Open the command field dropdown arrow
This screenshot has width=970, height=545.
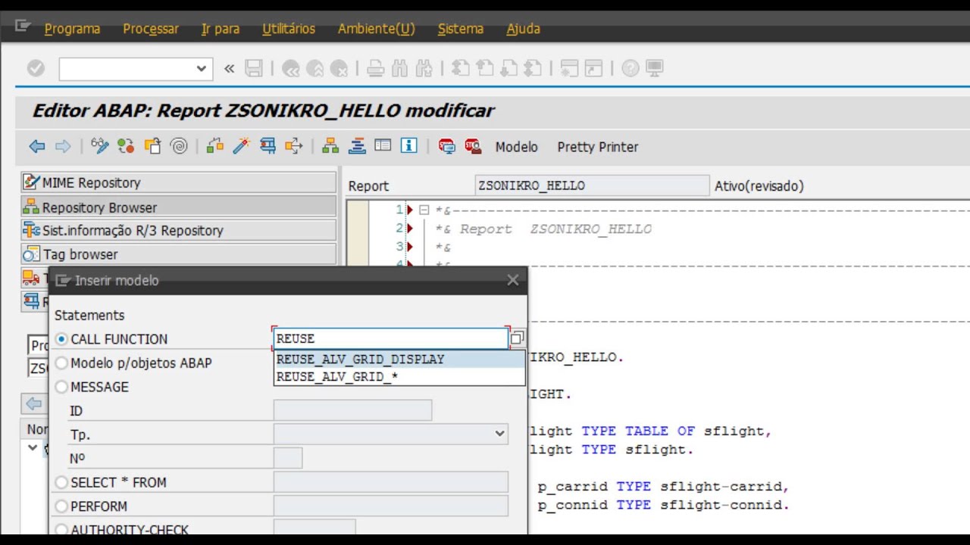(201, 69)
